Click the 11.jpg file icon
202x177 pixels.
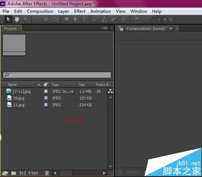click(x=9, y=104)
